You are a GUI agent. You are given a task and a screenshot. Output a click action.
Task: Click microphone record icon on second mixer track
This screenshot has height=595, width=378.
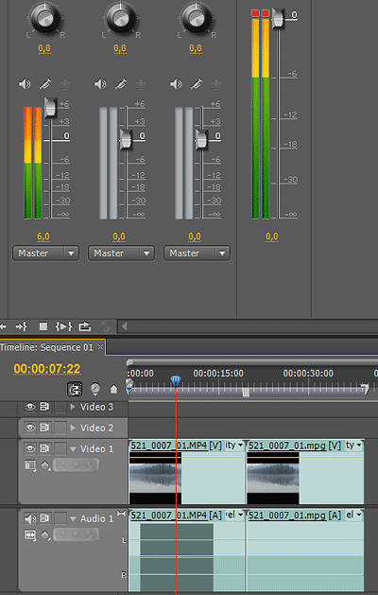click(141, 84)
